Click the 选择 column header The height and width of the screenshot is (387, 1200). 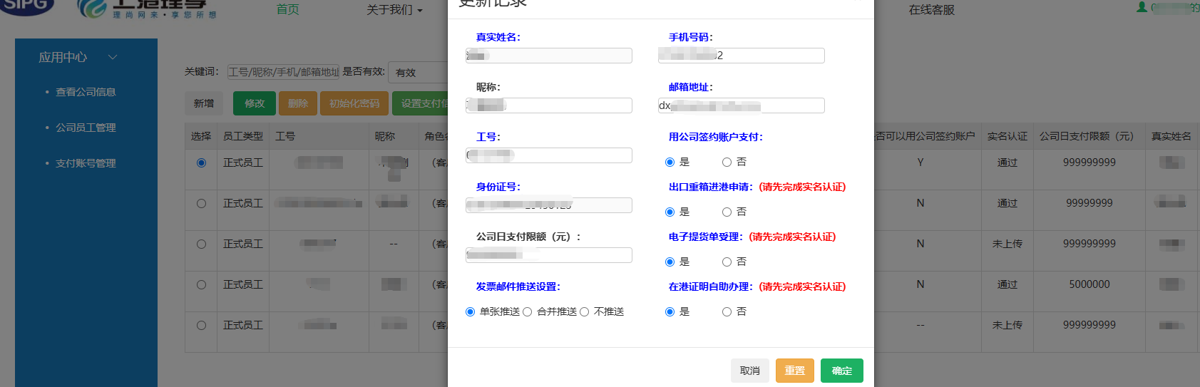[201, 136]
